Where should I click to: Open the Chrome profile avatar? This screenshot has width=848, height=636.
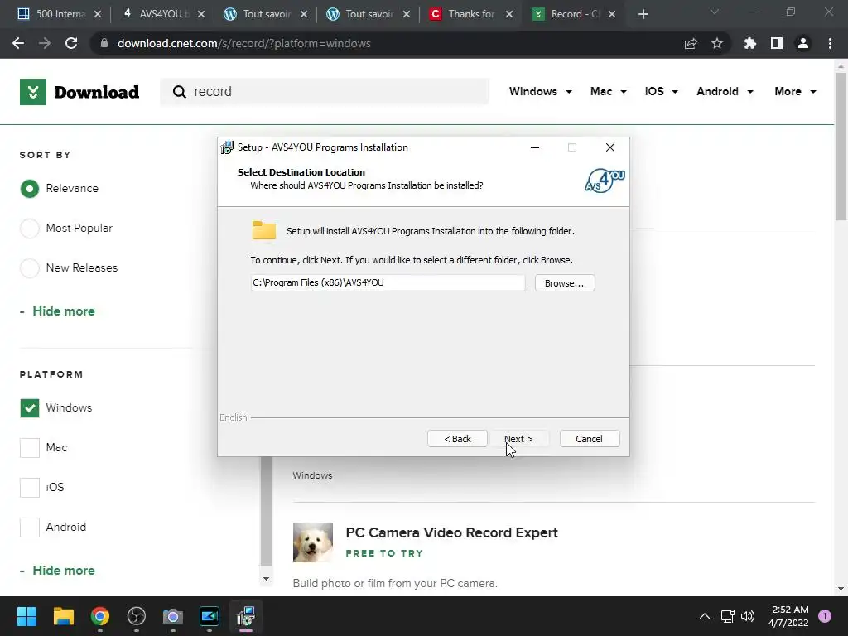(803, 43)
